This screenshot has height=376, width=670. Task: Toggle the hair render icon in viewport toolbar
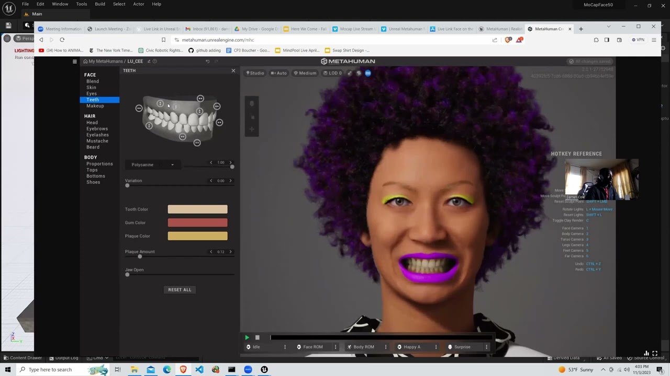click(359, 73)
